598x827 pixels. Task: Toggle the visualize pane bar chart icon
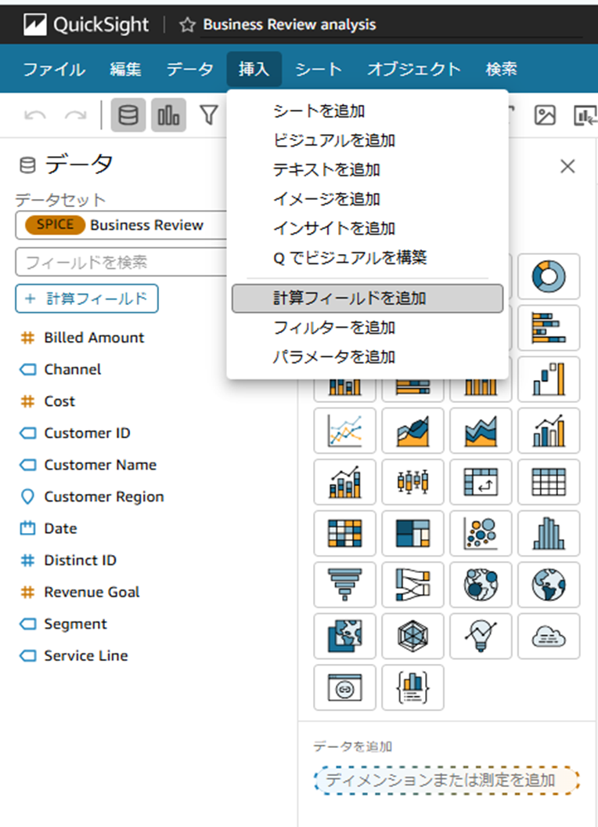click(168, 114)
